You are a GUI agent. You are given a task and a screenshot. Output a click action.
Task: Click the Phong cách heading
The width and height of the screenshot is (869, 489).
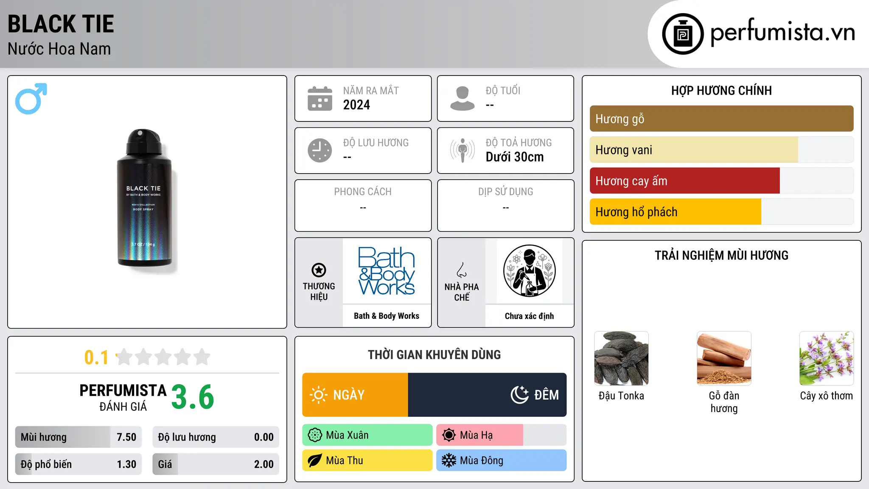(363, 192)
